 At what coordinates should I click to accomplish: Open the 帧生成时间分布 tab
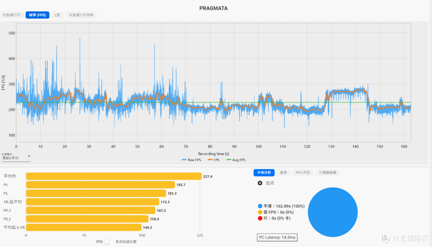[81, 15]
